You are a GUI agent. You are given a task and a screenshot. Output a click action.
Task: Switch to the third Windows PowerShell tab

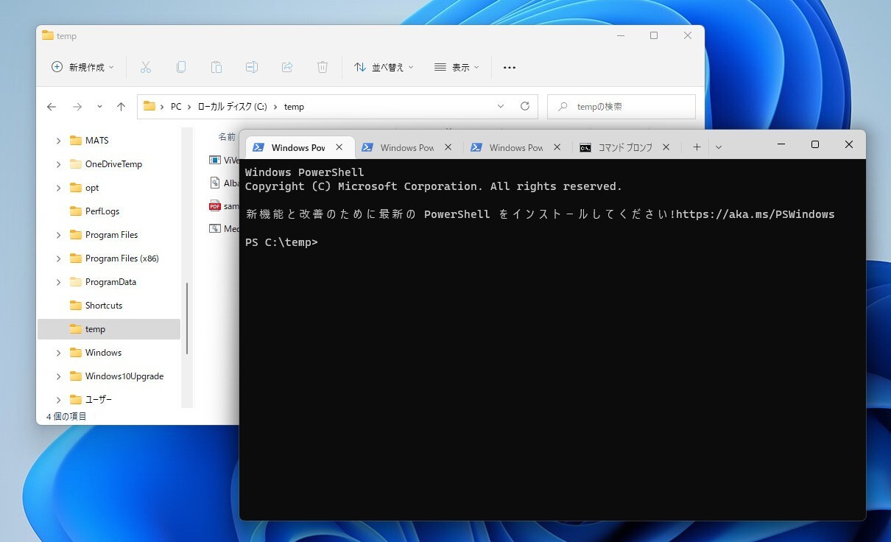coord(518,147)
